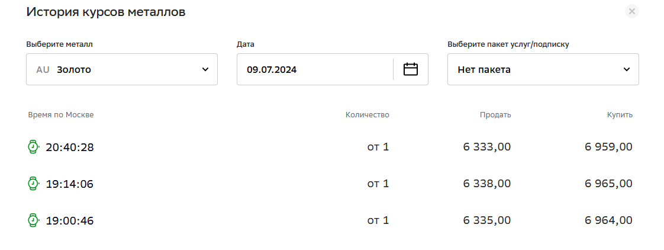Open the Золото metal dropdown
The image size is (664, 250).
pyautogui.click(x=121, y=69)
